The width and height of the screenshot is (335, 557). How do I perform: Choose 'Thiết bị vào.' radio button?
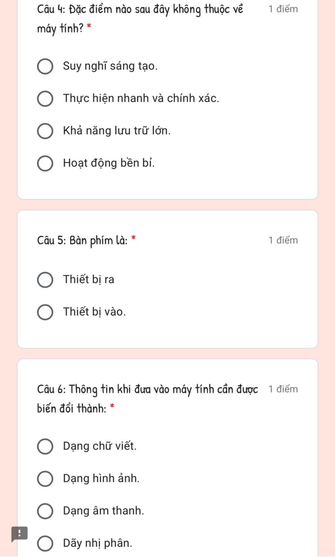click(45, 312)
